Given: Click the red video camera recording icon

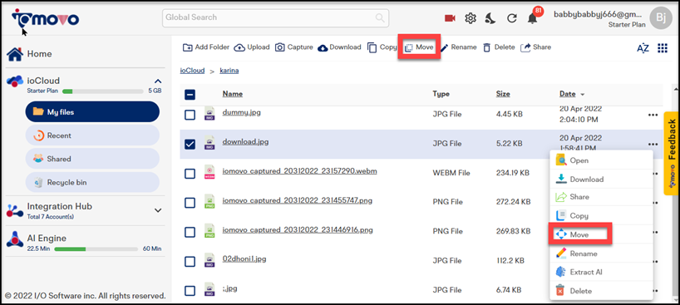Looking at the screenshot, I should point(450,18).
